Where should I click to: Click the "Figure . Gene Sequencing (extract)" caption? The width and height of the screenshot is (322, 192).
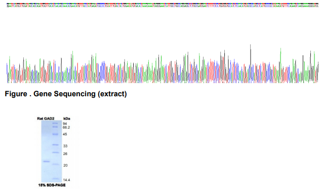click(x=66, y=94)
